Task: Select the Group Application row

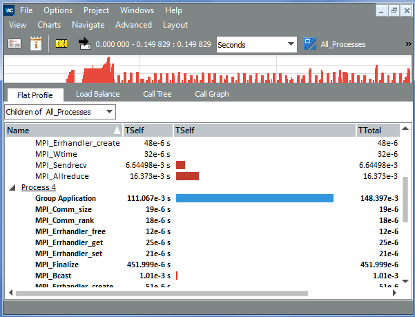Action: click(x=203, y=198)
